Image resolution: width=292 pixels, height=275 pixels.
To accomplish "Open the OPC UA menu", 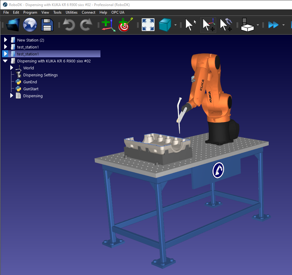I will [x=118, y=12].
